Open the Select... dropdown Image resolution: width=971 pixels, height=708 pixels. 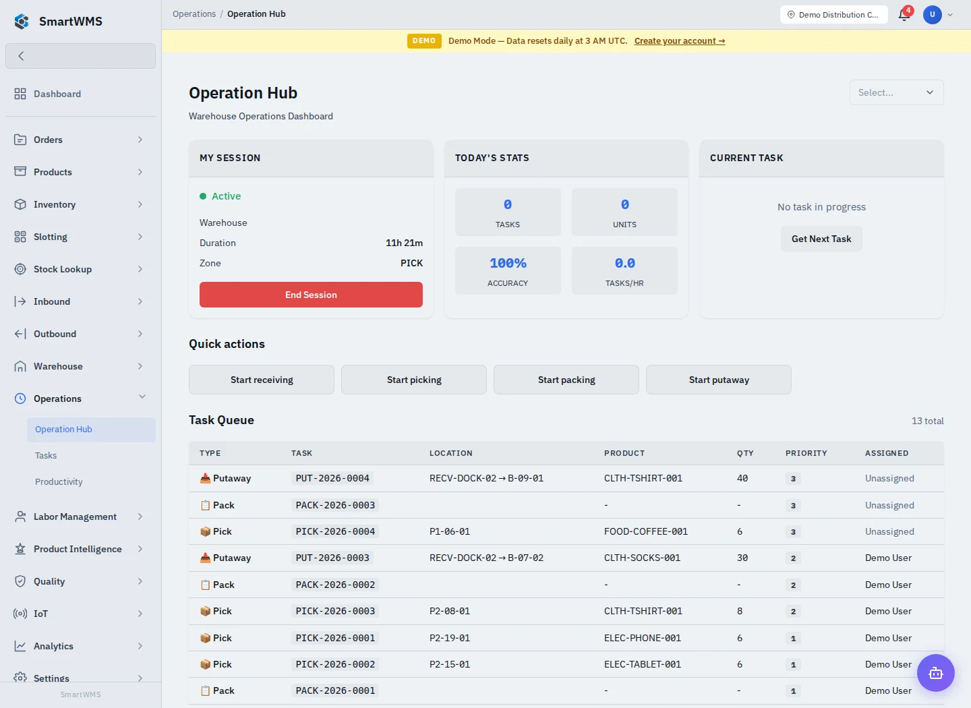(x=896, y=92)
